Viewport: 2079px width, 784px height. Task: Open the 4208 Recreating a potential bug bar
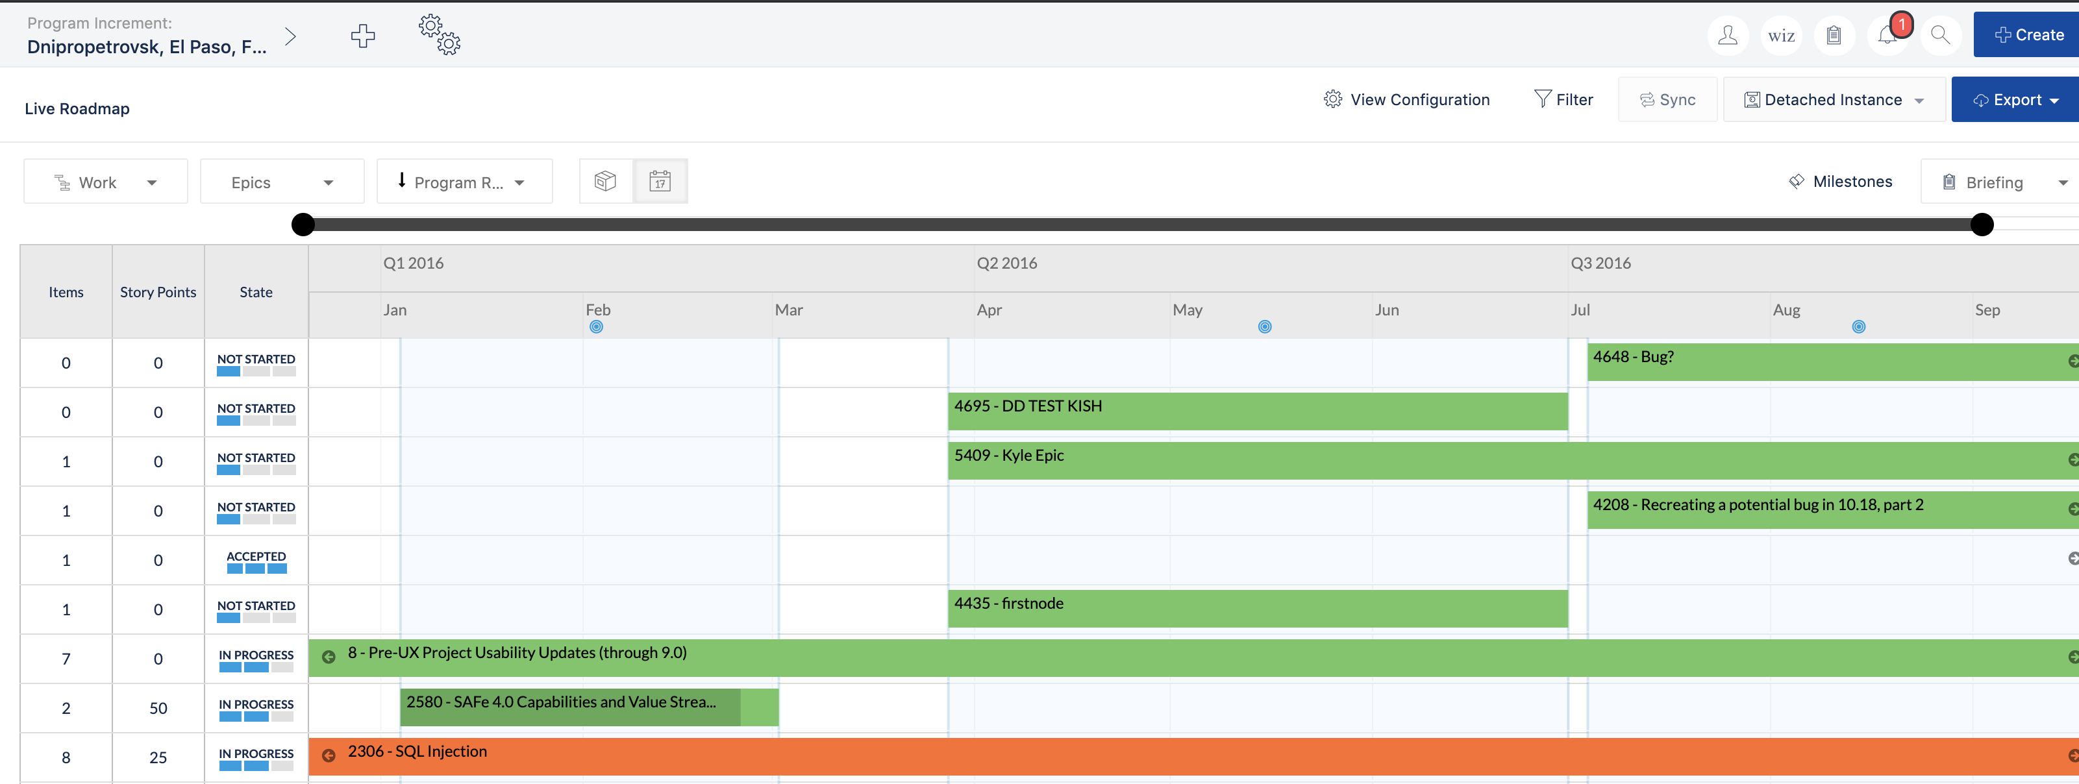1833,509
